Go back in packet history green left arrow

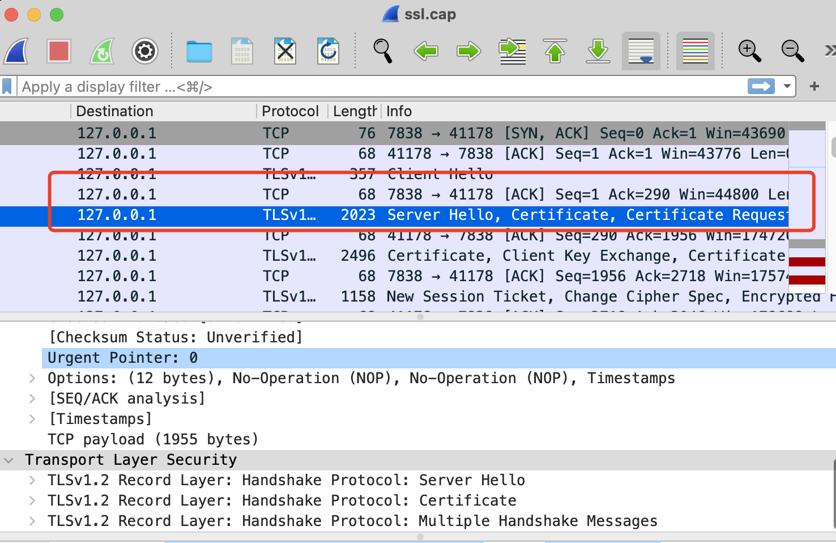pyautogui.click(x=426, y=51)
